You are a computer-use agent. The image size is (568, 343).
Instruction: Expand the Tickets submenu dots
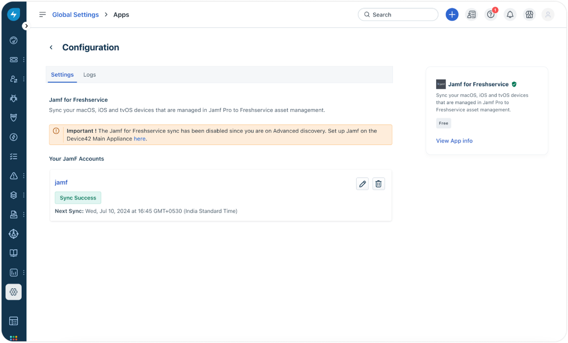coord(24,60)
